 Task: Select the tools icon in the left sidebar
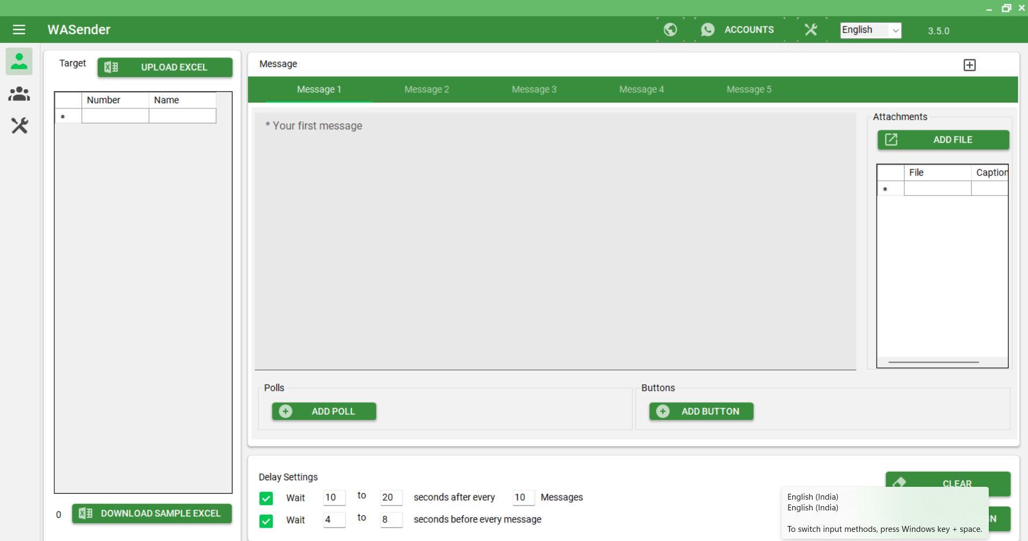coord(19,126)
